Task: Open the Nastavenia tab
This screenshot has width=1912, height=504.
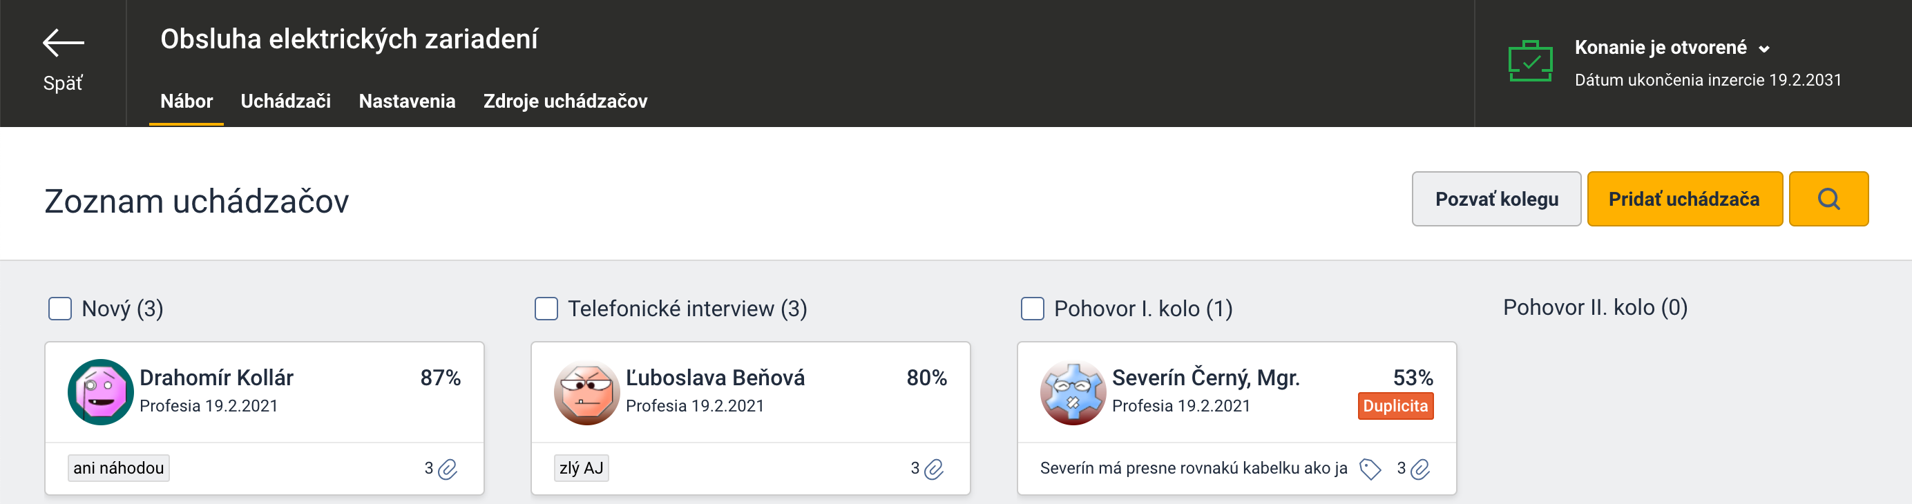Action: (x=407, y=101)
